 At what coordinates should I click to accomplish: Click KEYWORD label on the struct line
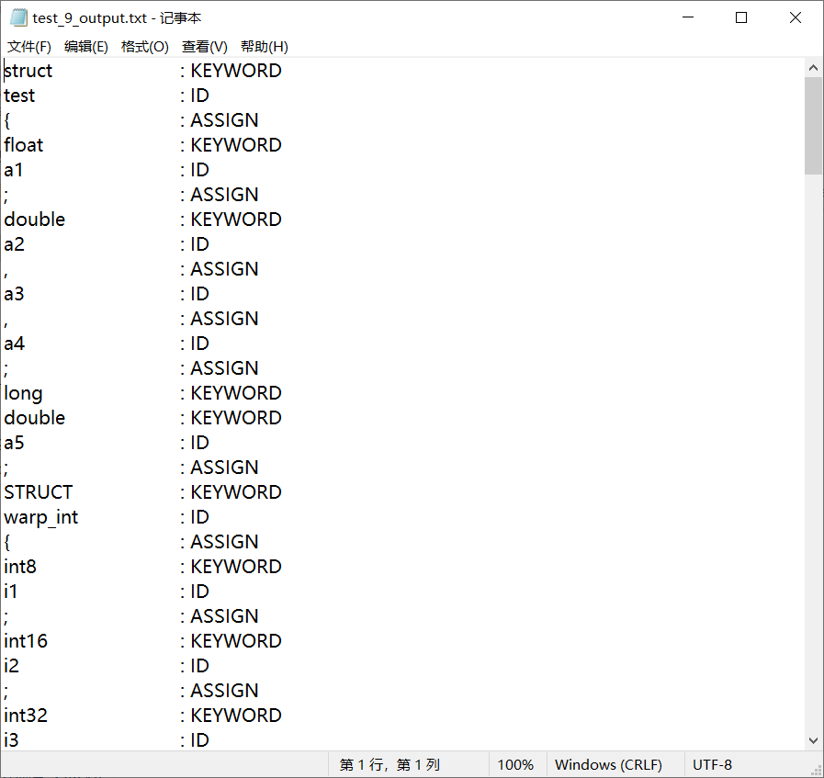click(236, 71)
